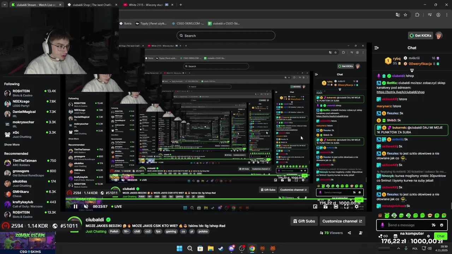Open the botrix.live ciubaldi shop link
Viewport: 452px width, 254px height.
pyautogui.click(x=400, y=92)
